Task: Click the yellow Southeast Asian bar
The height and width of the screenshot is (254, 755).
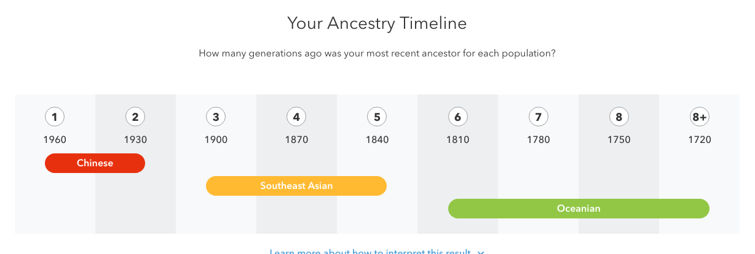Action: pos(296,186)
